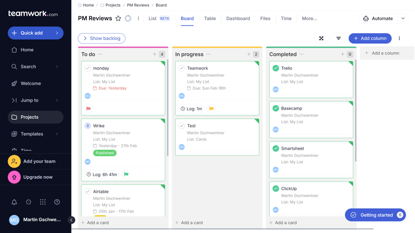
Task: Open Martin Gschwentner profile in sidebar
Action: (35, 220)
